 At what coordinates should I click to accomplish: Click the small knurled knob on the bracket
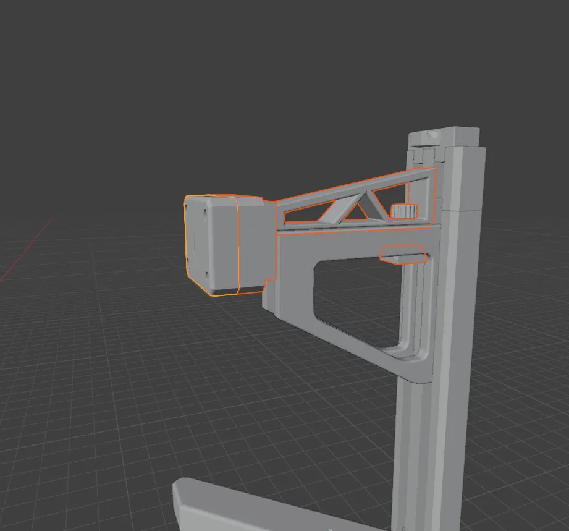[x=403, y=210]
